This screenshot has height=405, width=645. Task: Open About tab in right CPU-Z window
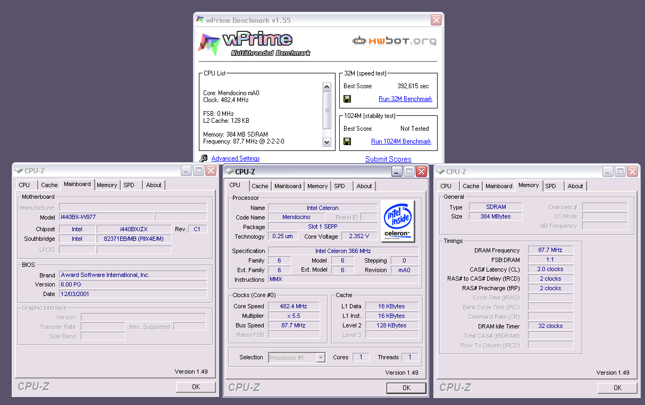pos(575,186)
